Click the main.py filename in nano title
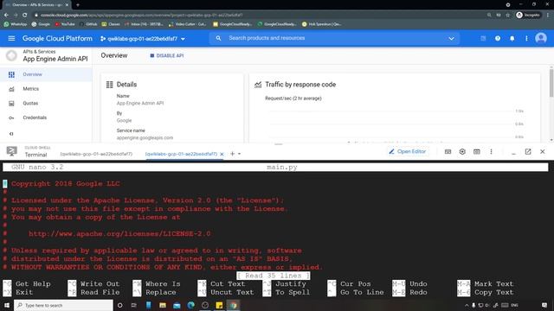 click(x=282, y=167)
